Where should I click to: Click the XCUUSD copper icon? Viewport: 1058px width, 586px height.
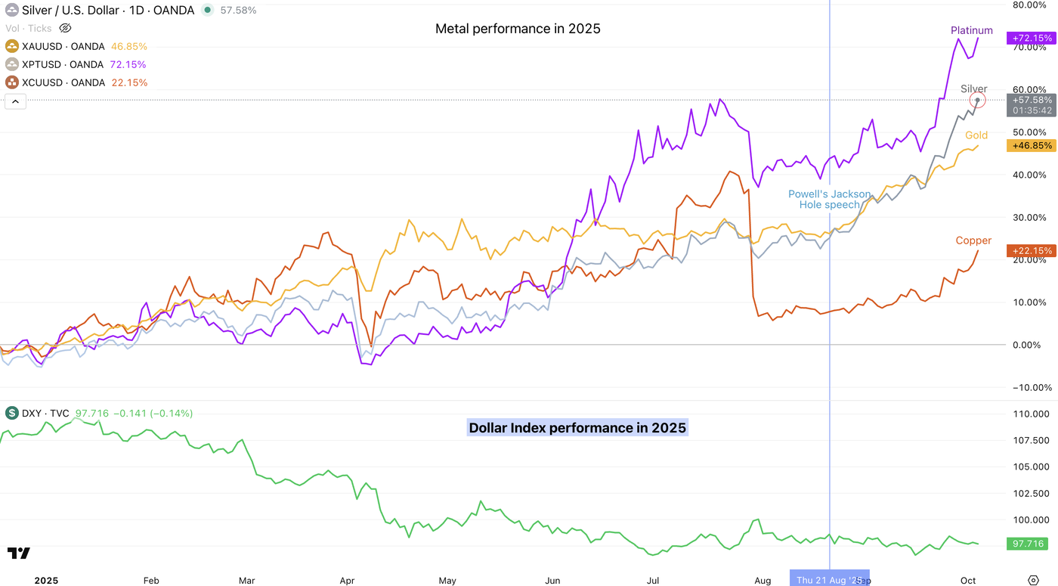[12, 82]
